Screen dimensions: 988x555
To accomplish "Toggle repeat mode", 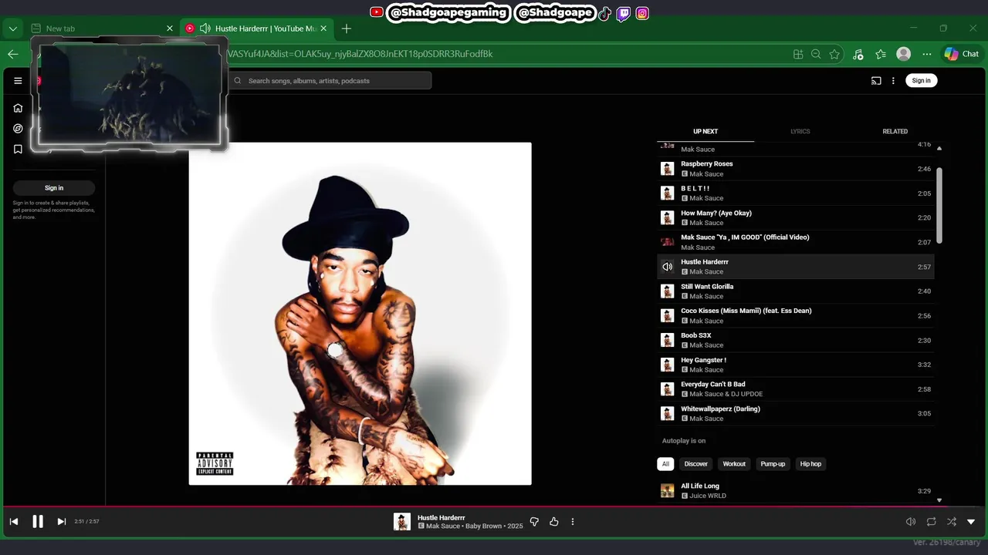I will click(x=932, y=522).
